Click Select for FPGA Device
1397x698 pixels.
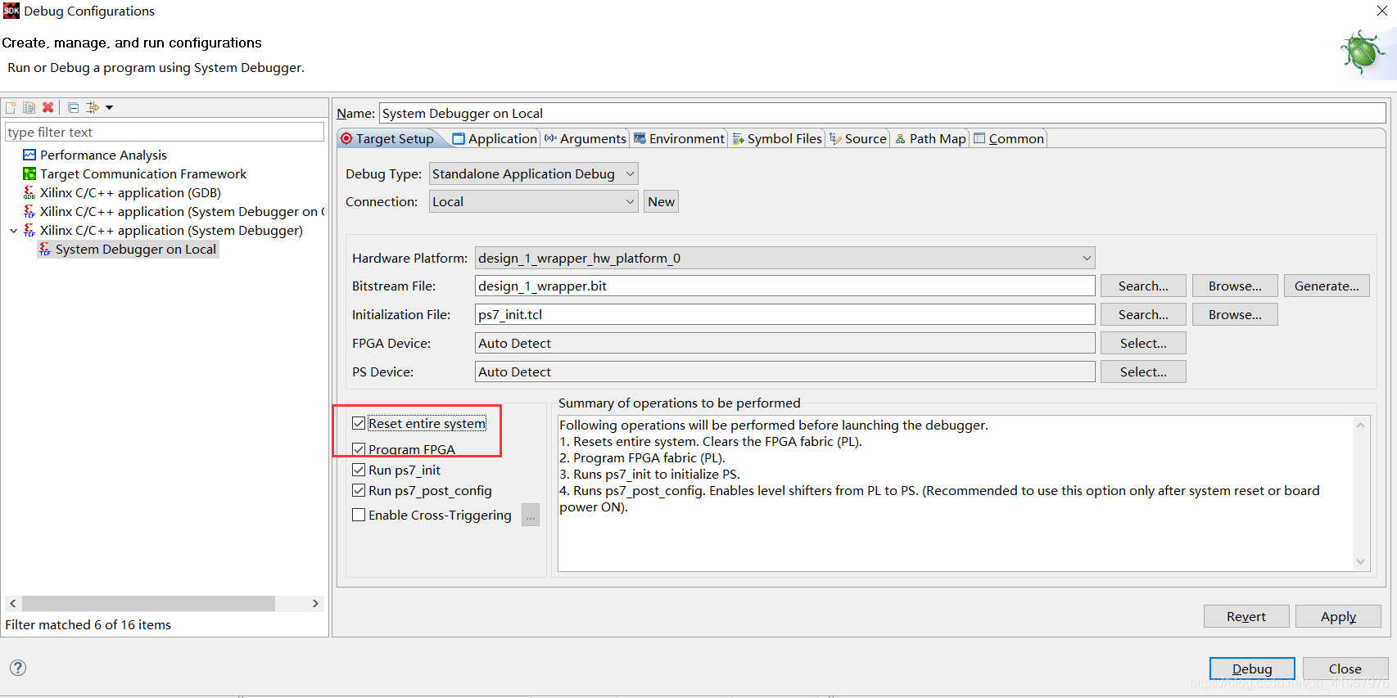click(1143, 343)
